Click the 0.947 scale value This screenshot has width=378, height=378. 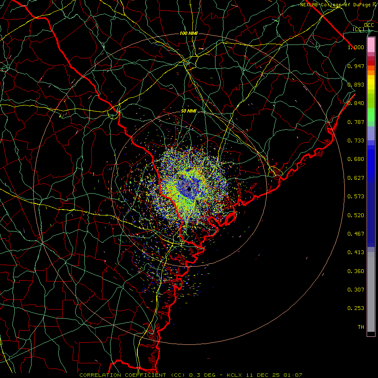point(356,66)
